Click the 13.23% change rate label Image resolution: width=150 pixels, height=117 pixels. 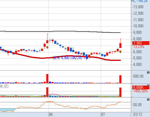point(139,47)
